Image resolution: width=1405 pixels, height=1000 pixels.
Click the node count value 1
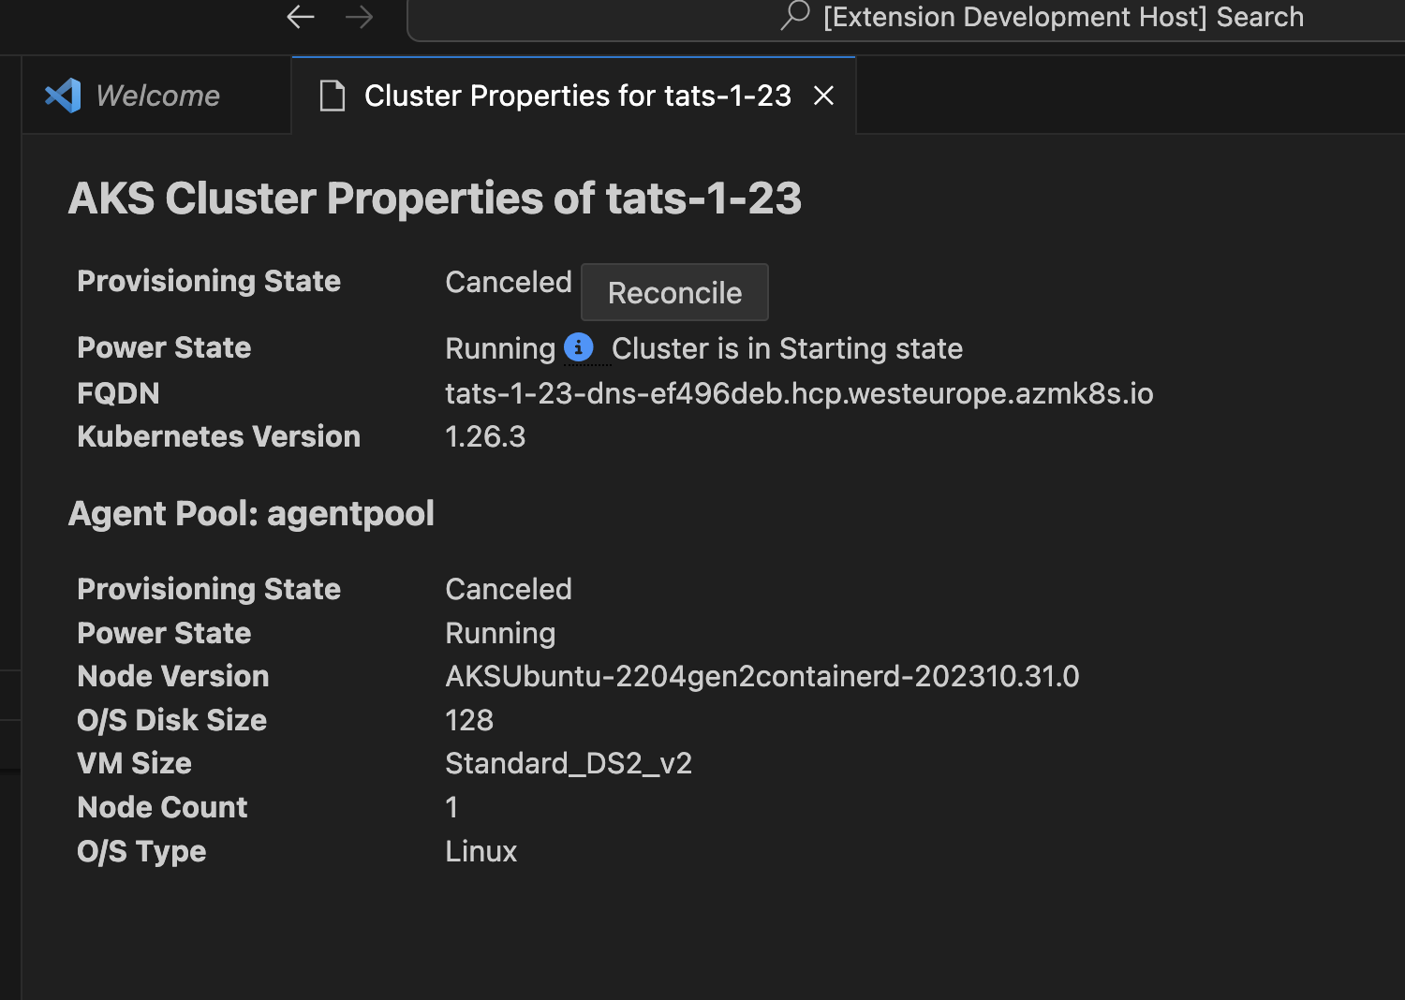click(451, 807)
